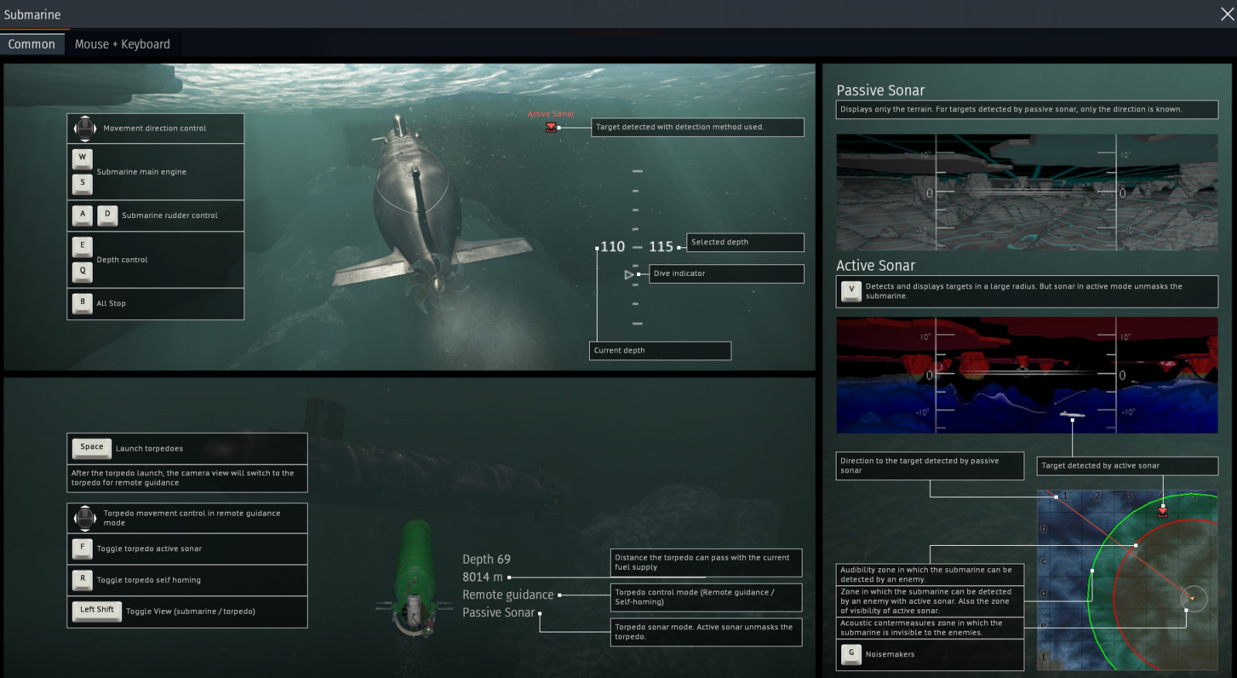Click the E key depth control icon
The width and height of the screenshot is (1237, 678).
tap(83, 246)
